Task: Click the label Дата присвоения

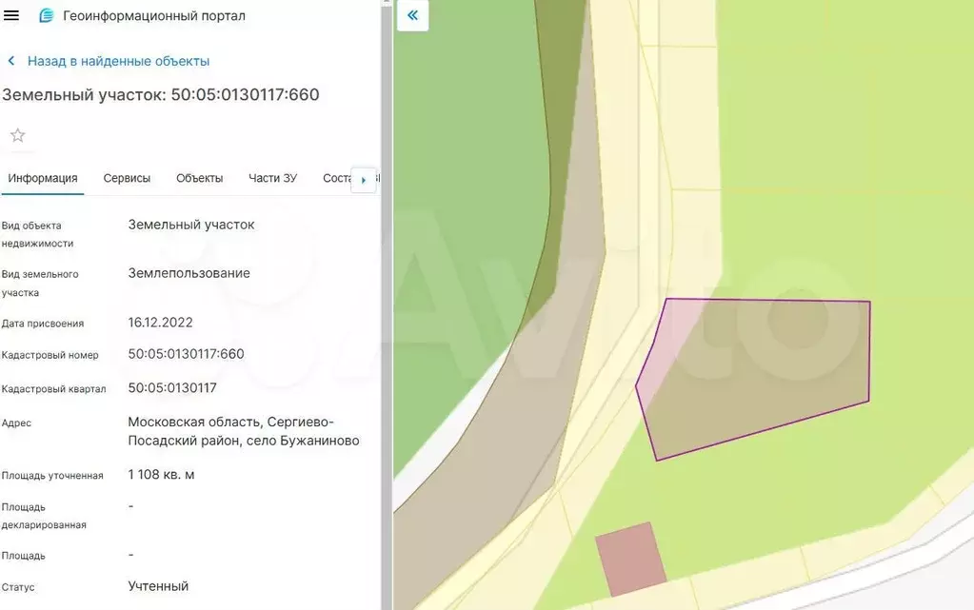Action: click(x=42, y=324)
